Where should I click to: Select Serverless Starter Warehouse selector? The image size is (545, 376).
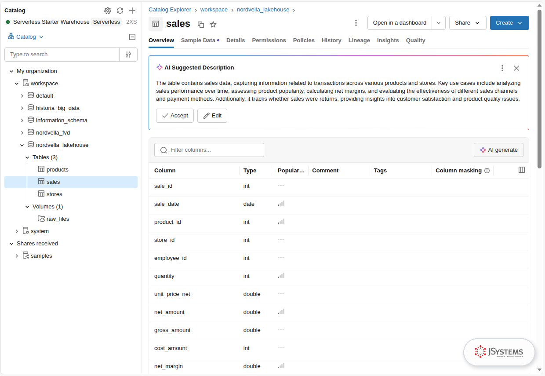pyautogui.click(x=71, y=22)
